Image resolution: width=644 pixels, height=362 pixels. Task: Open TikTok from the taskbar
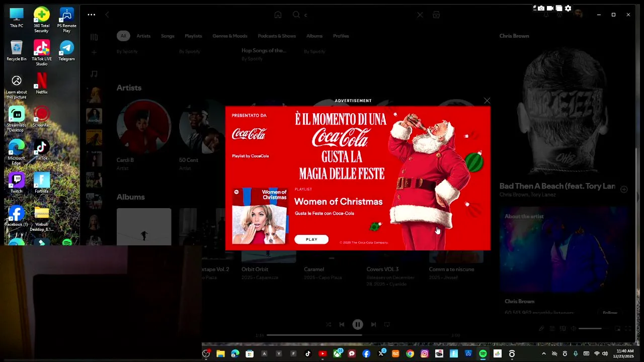[308, 354]
